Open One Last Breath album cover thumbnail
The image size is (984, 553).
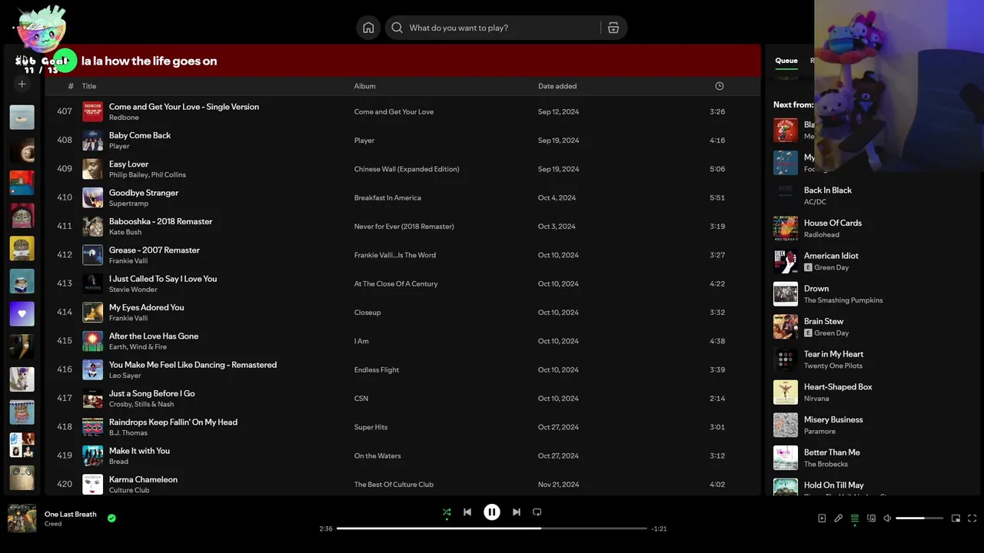point(22,518)
